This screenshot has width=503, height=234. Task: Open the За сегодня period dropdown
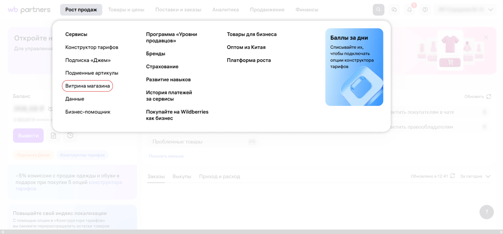475,176
